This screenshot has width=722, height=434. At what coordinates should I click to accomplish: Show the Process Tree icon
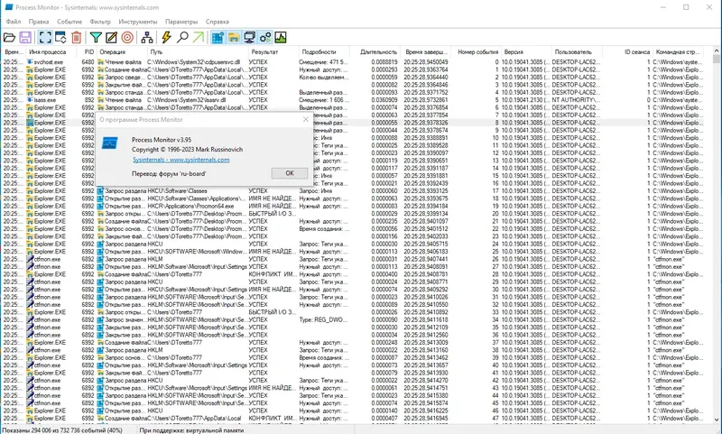point(147,37)
